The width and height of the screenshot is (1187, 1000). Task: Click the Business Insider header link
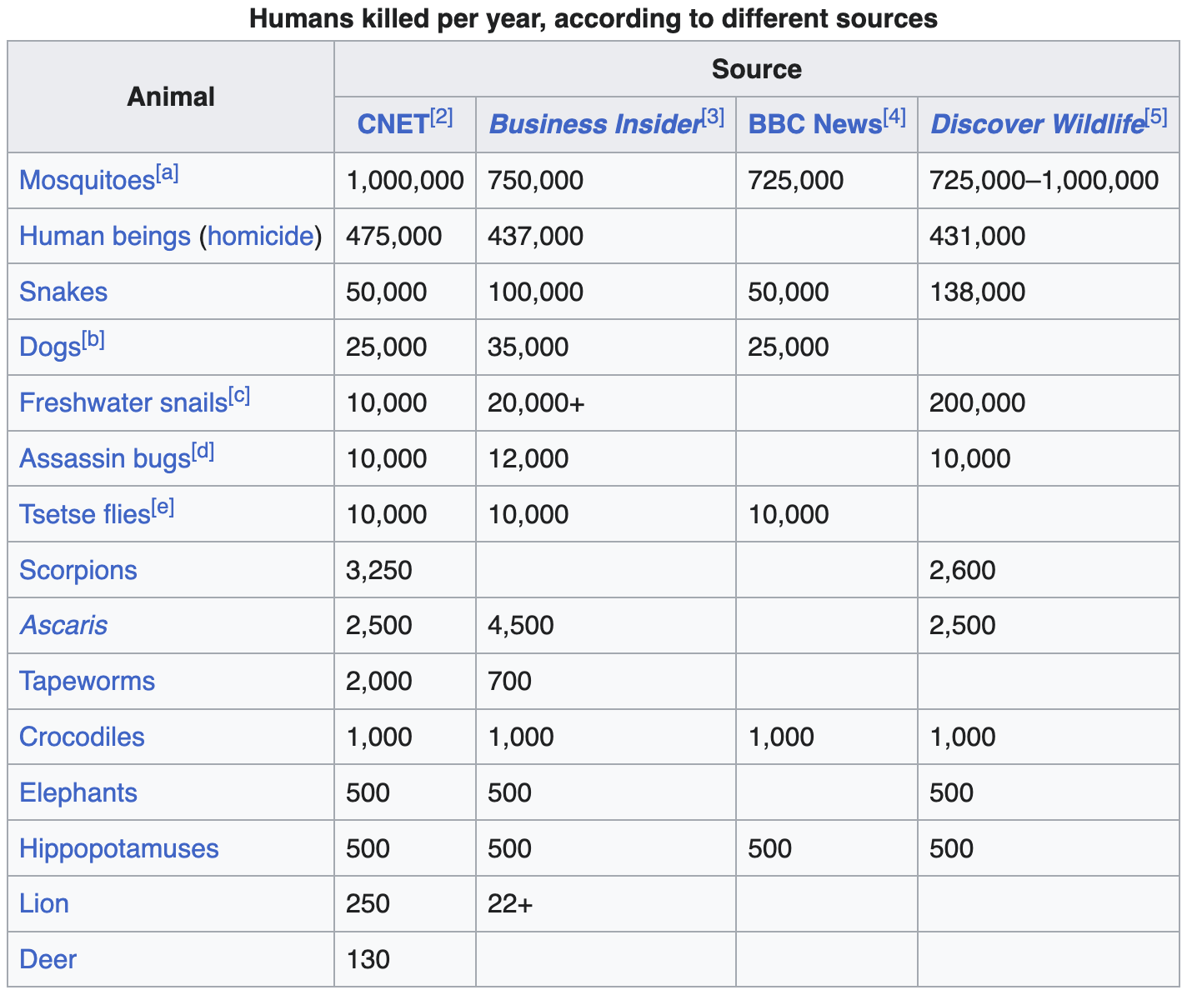[x=594, y=125]
